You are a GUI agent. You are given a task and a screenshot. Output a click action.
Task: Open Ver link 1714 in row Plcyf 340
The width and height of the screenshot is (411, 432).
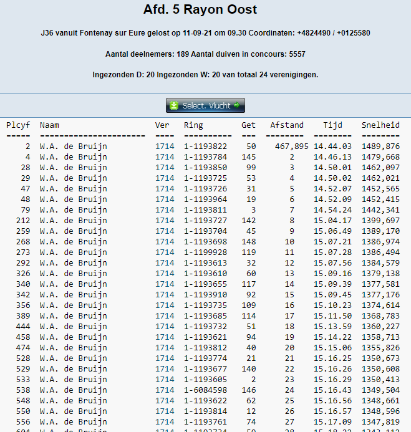point(165,284)
